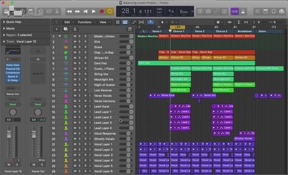288x175 pixels.
Task: Start playback with the Play button
Action: click(94, 11)
